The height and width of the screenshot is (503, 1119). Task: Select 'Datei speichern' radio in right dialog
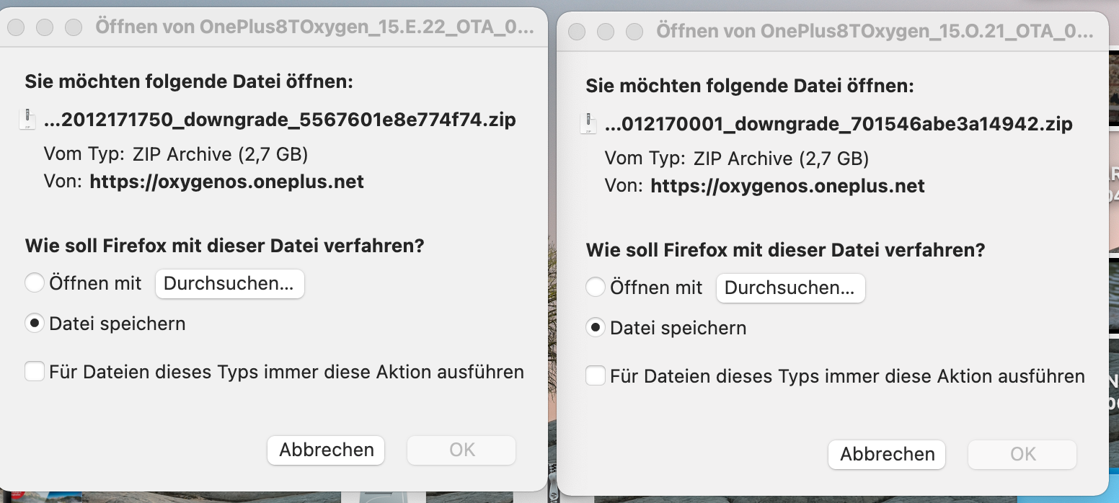pos(596,328)
